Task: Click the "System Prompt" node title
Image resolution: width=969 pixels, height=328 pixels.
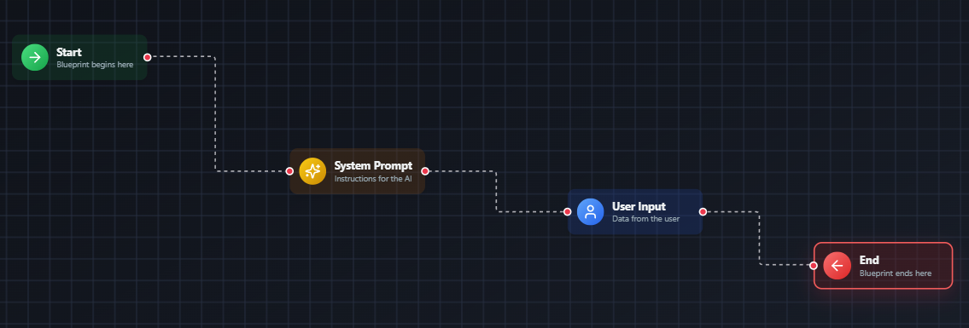Action: click(373, 166)
